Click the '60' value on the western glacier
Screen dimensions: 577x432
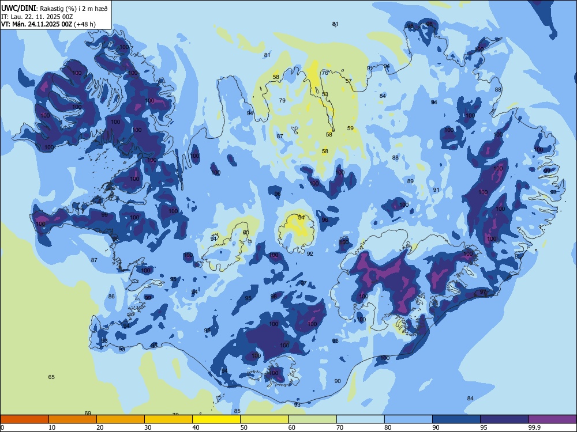point(246,233)
